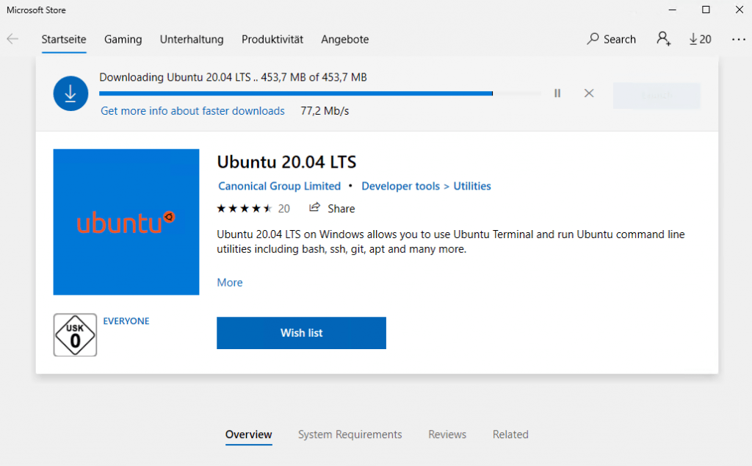The width and height of the screenshot is (752, 466).
Task: Click the USK 0 age rating badge
Action: [x=75, y=335]
